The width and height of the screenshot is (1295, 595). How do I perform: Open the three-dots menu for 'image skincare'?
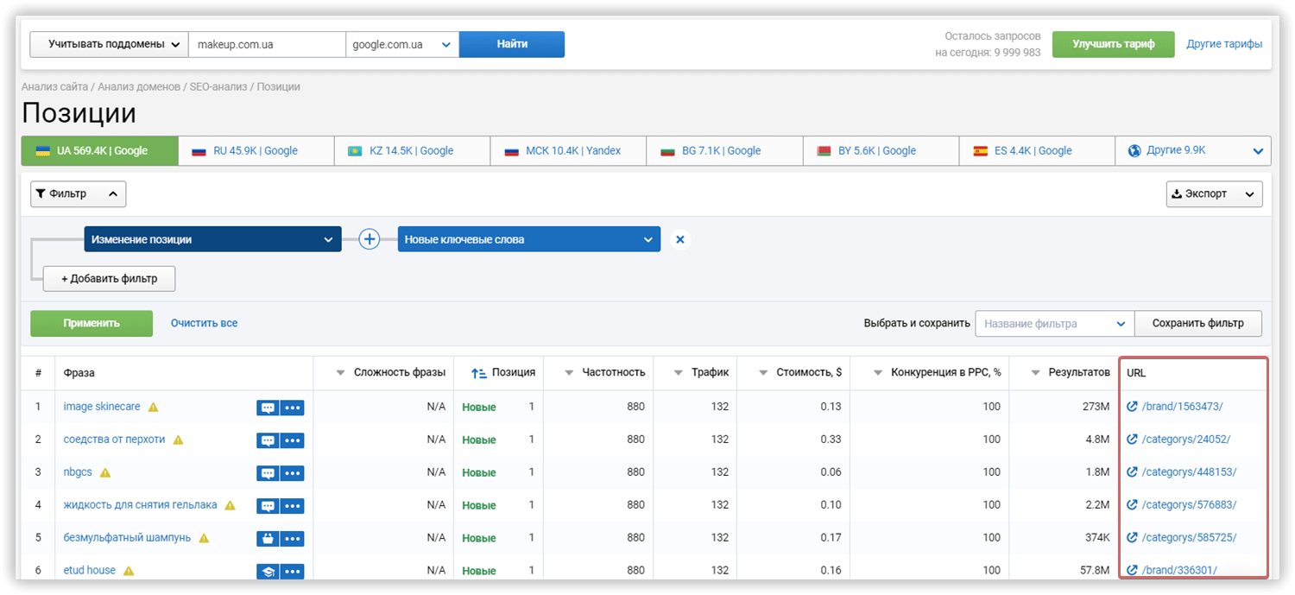pos(292,408)
